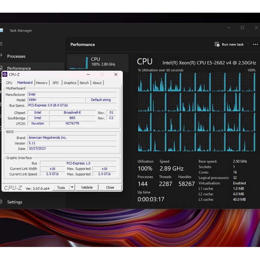Image resolution: width=260 pixels, height=260 pixels.
Task: Click the Manufacturer field showing Intel
Action: (x=72, y=94)
